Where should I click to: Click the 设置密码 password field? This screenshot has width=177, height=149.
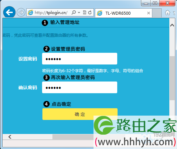pyautogui.click(x=79, y=58)
